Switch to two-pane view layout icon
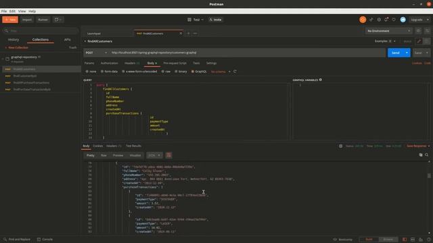Screen dimensions: 433x243 413,240
